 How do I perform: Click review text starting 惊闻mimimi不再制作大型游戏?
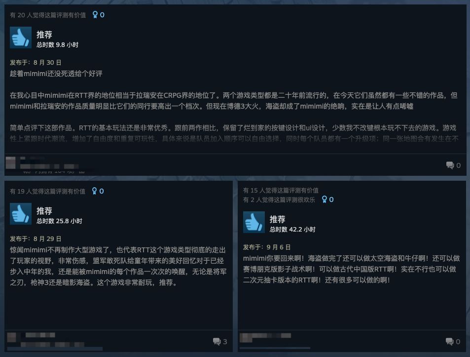coord(118,266)
